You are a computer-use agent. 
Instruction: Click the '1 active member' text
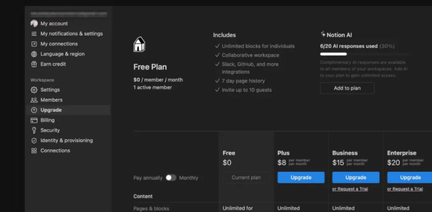[x=153, y=87]
